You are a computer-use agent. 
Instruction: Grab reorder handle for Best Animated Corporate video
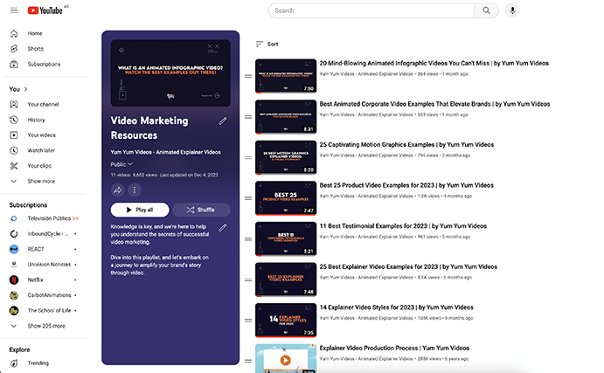pos(248,117)
